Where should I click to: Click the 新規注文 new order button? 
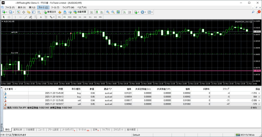pyautogui.click(x=50, y=12)
